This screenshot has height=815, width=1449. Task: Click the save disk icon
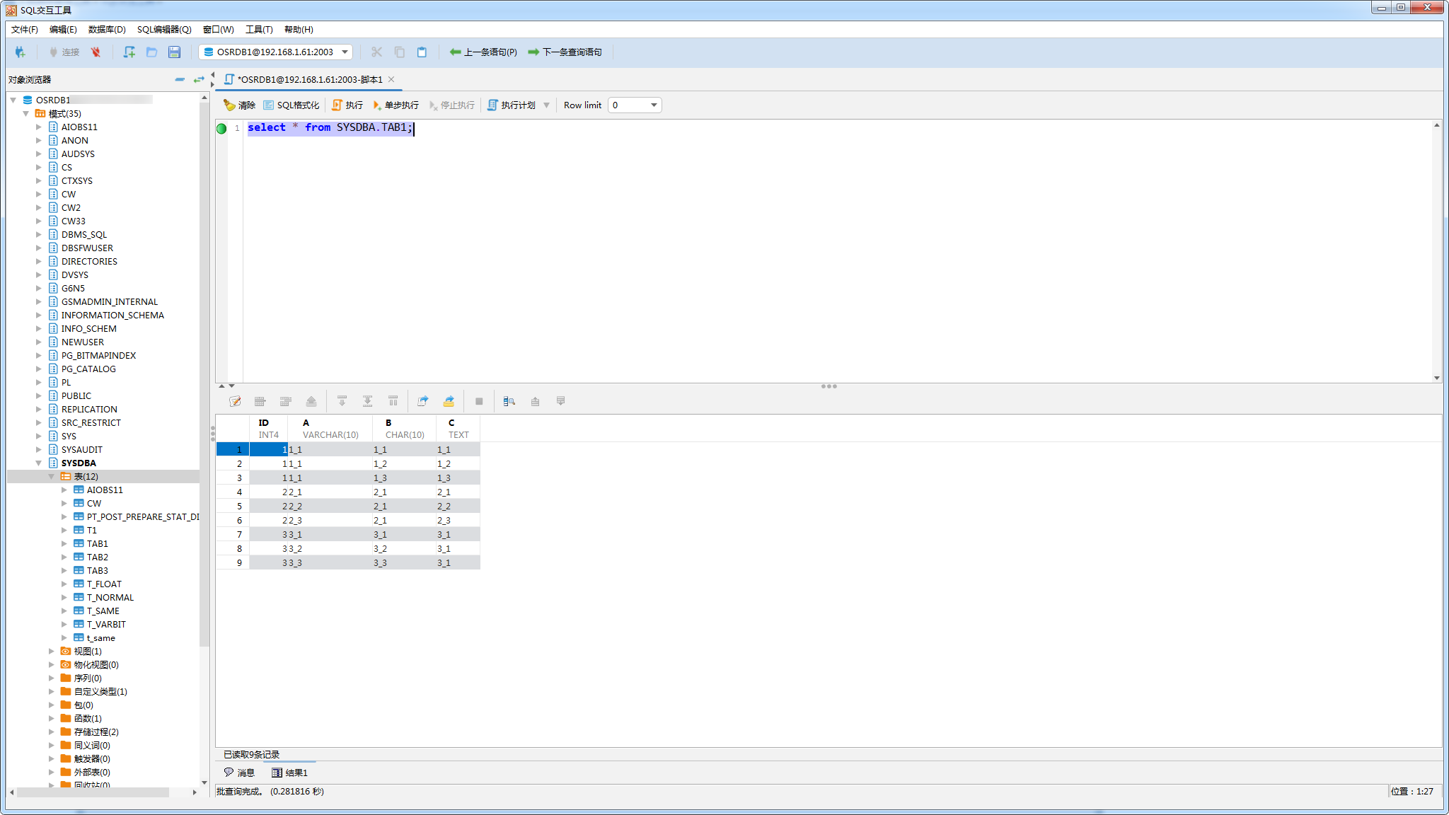click(174, 52)
